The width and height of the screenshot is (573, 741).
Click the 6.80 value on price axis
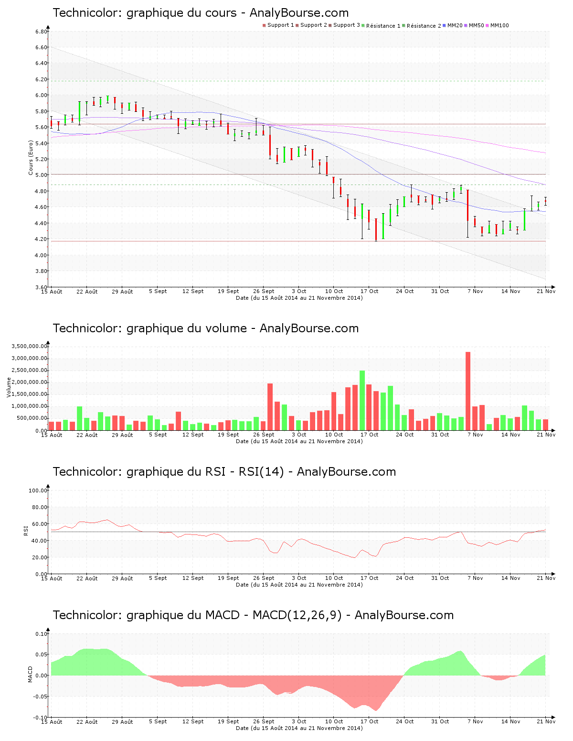coord(41,32)
